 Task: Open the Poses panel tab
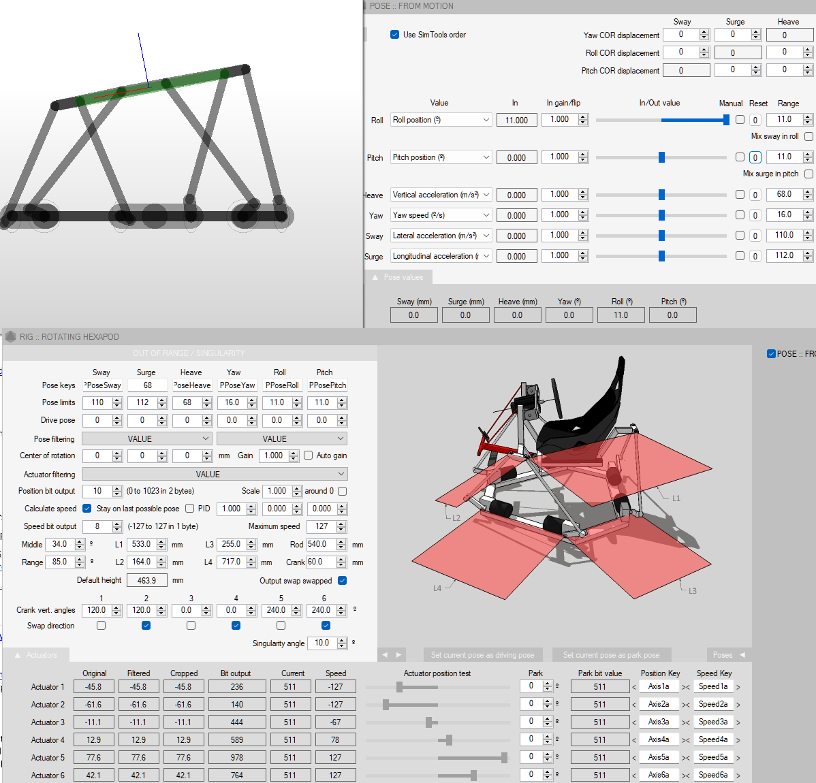pos(728,655)
